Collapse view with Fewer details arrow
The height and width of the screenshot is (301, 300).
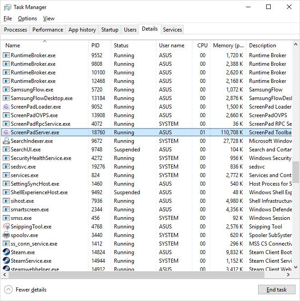pos(8,289)
